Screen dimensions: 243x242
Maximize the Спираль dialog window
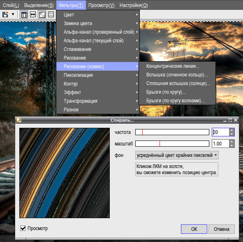[230, 120]
